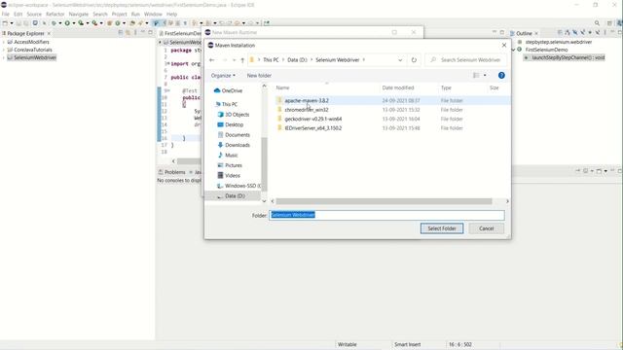Open 3D Objects in navigation pane
Image resolution: width=623 pixels, height=350 pixels.
234,115
